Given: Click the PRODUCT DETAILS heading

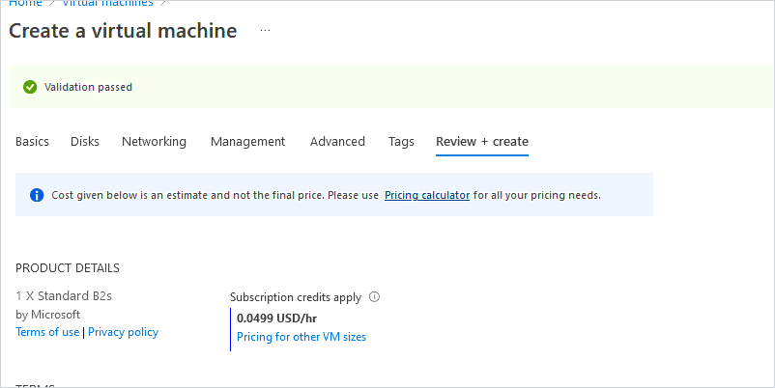Looking at the screenshot, I should [x=68, y=268].
